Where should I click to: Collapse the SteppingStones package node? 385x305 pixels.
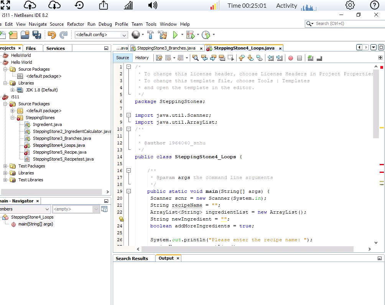click(12, 118)
